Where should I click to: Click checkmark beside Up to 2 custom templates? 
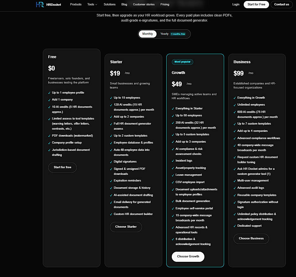pyautogui.click(x=111, y=136)
